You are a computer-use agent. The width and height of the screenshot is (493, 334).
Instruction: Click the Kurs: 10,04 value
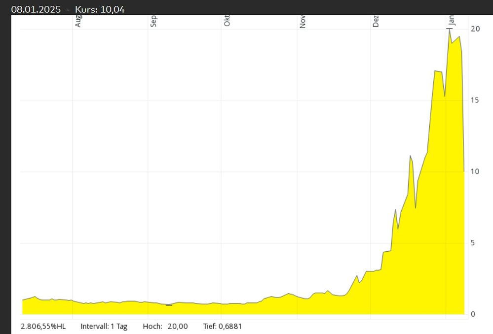(x=100, y=9)
